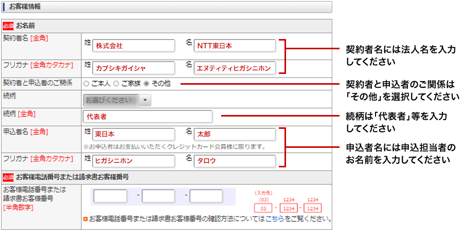Click the red 必須 badge beside お名前

8,25
